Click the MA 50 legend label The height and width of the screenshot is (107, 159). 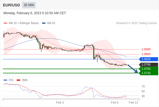point(51,23)
